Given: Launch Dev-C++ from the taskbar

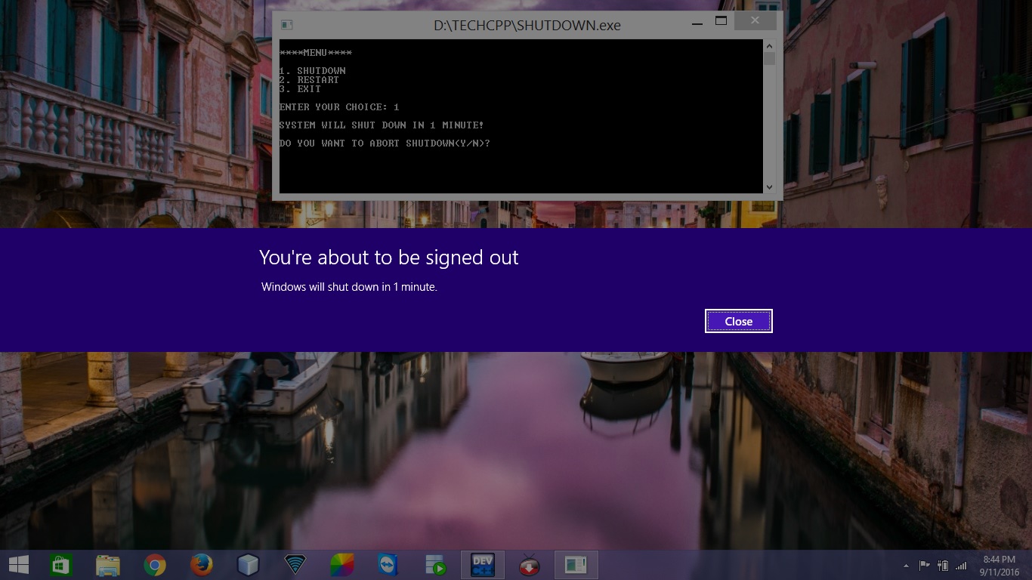Looking at the screenshot, I should 482,564.
